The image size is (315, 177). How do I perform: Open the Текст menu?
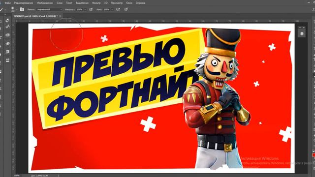[x=69, y=3]
